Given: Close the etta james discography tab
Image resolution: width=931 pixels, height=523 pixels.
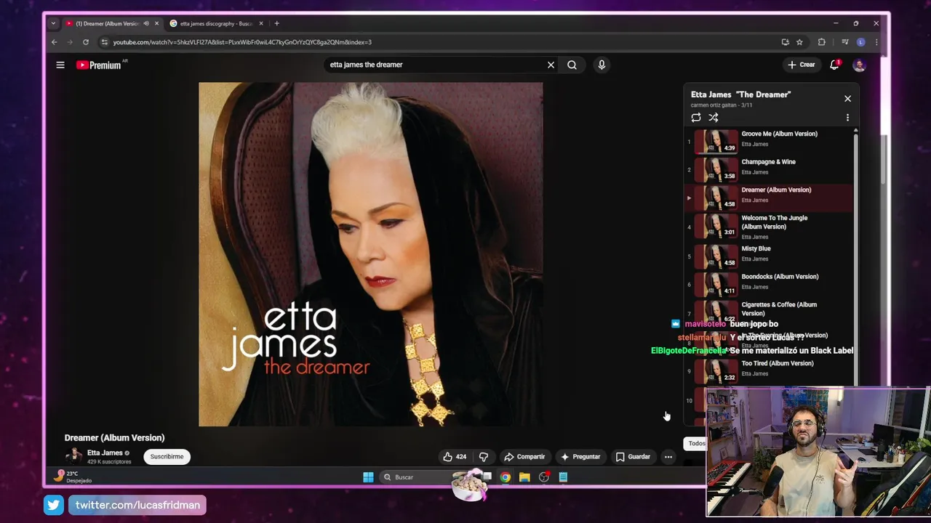Looking at the screenshot, I should click(x=261, y=23).
